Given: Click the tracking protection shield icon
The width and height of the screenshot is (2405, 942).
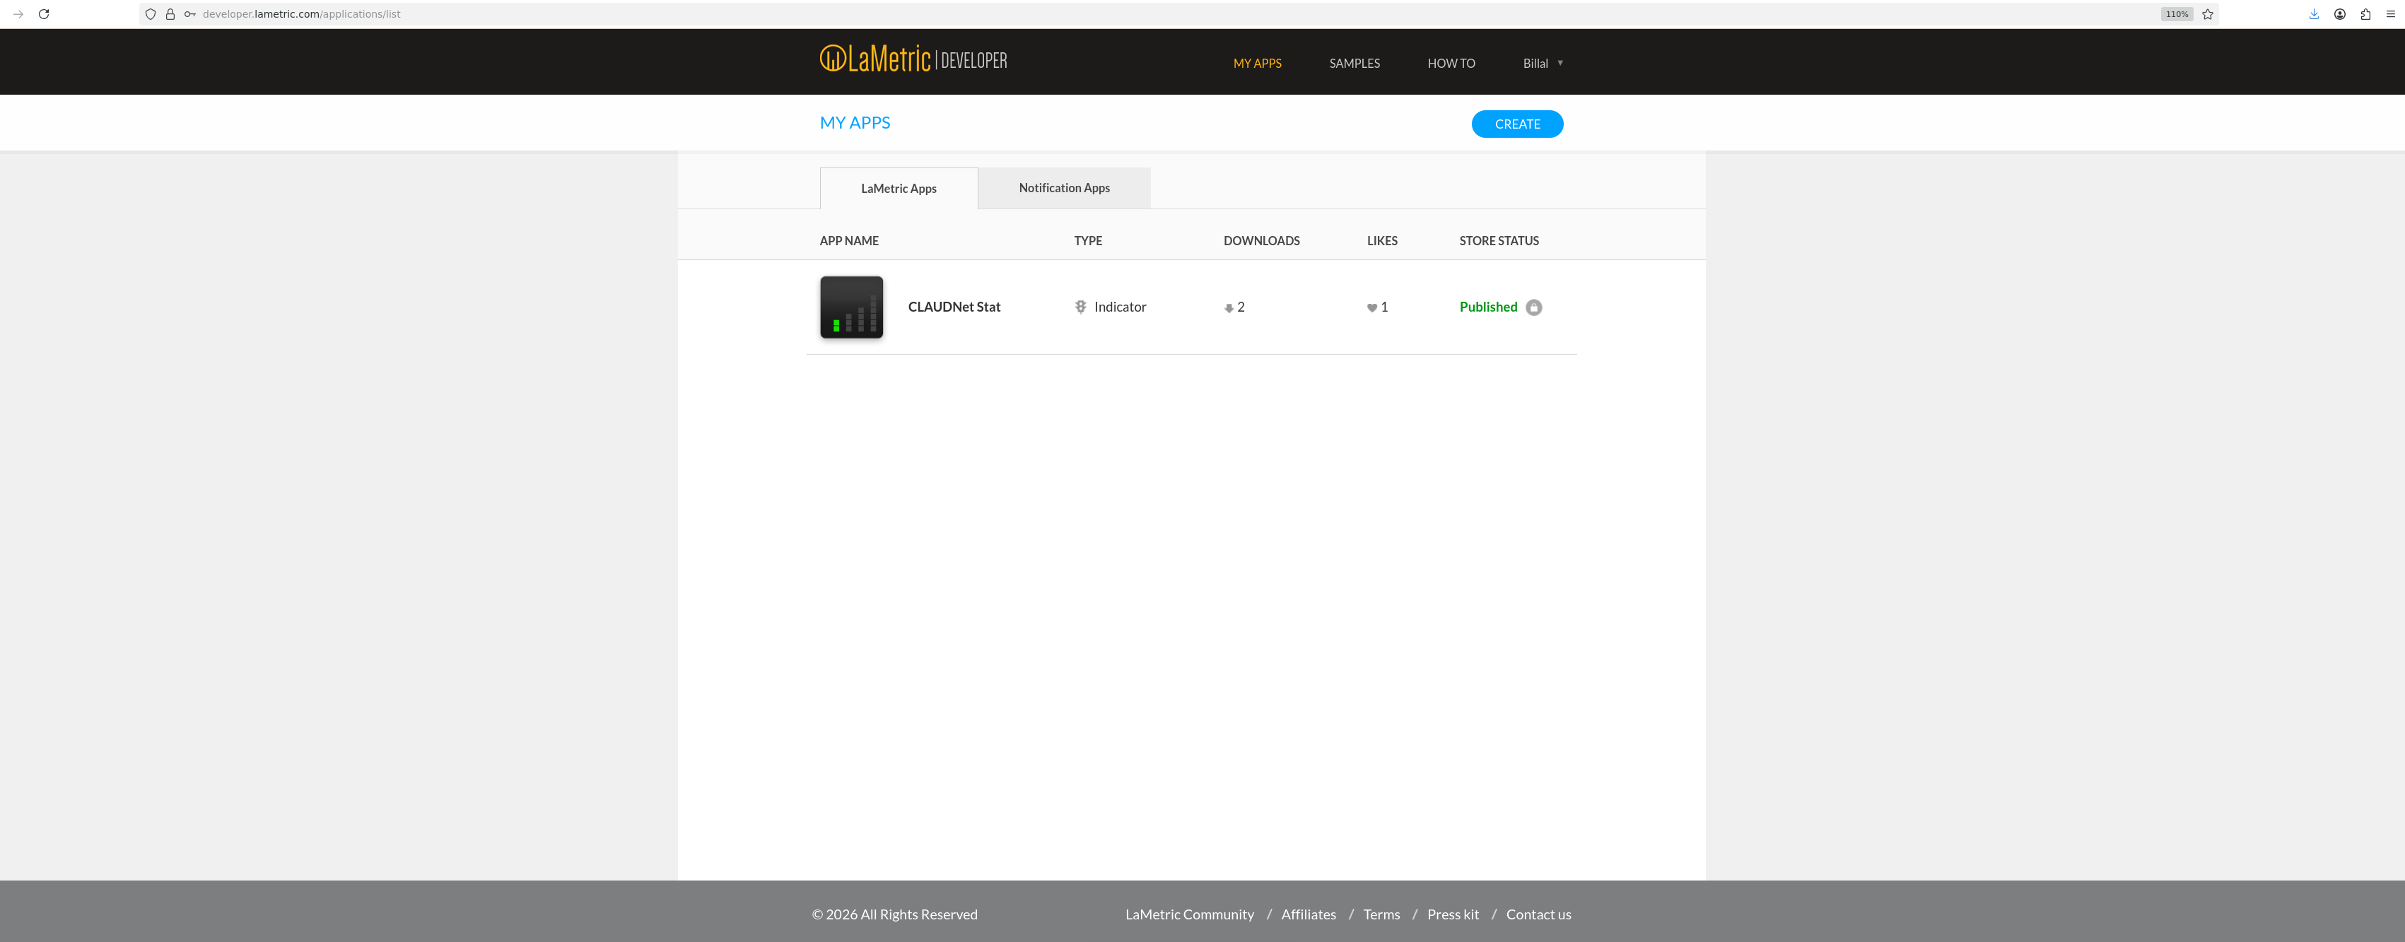Looking at the screenshot, I should 151,14.
